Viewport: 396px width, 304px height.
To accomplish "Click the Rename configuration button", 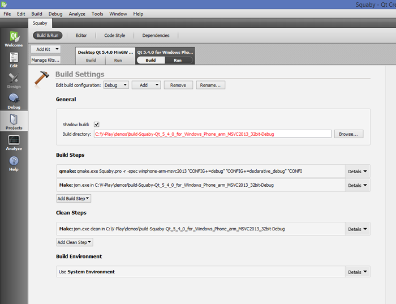I will (210, 85).
